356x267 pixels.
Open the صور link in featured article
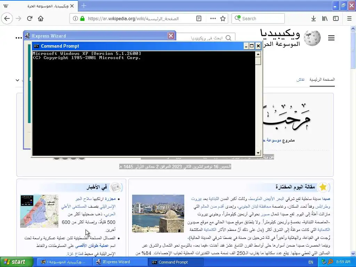265,214
